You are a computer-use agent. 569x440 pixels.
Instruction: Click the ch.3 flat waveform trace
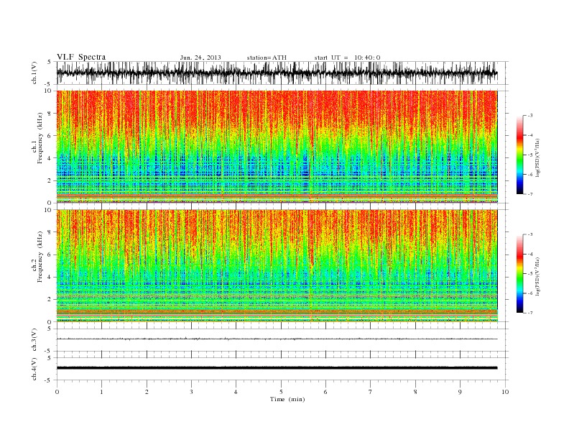tap(277, 339)
